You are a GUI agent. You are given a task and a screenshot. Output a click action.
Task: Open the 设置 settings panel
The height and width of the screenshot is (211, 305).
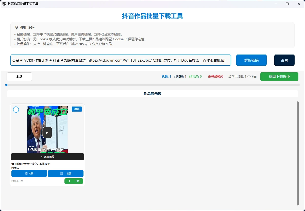click(x=284, y=60)
